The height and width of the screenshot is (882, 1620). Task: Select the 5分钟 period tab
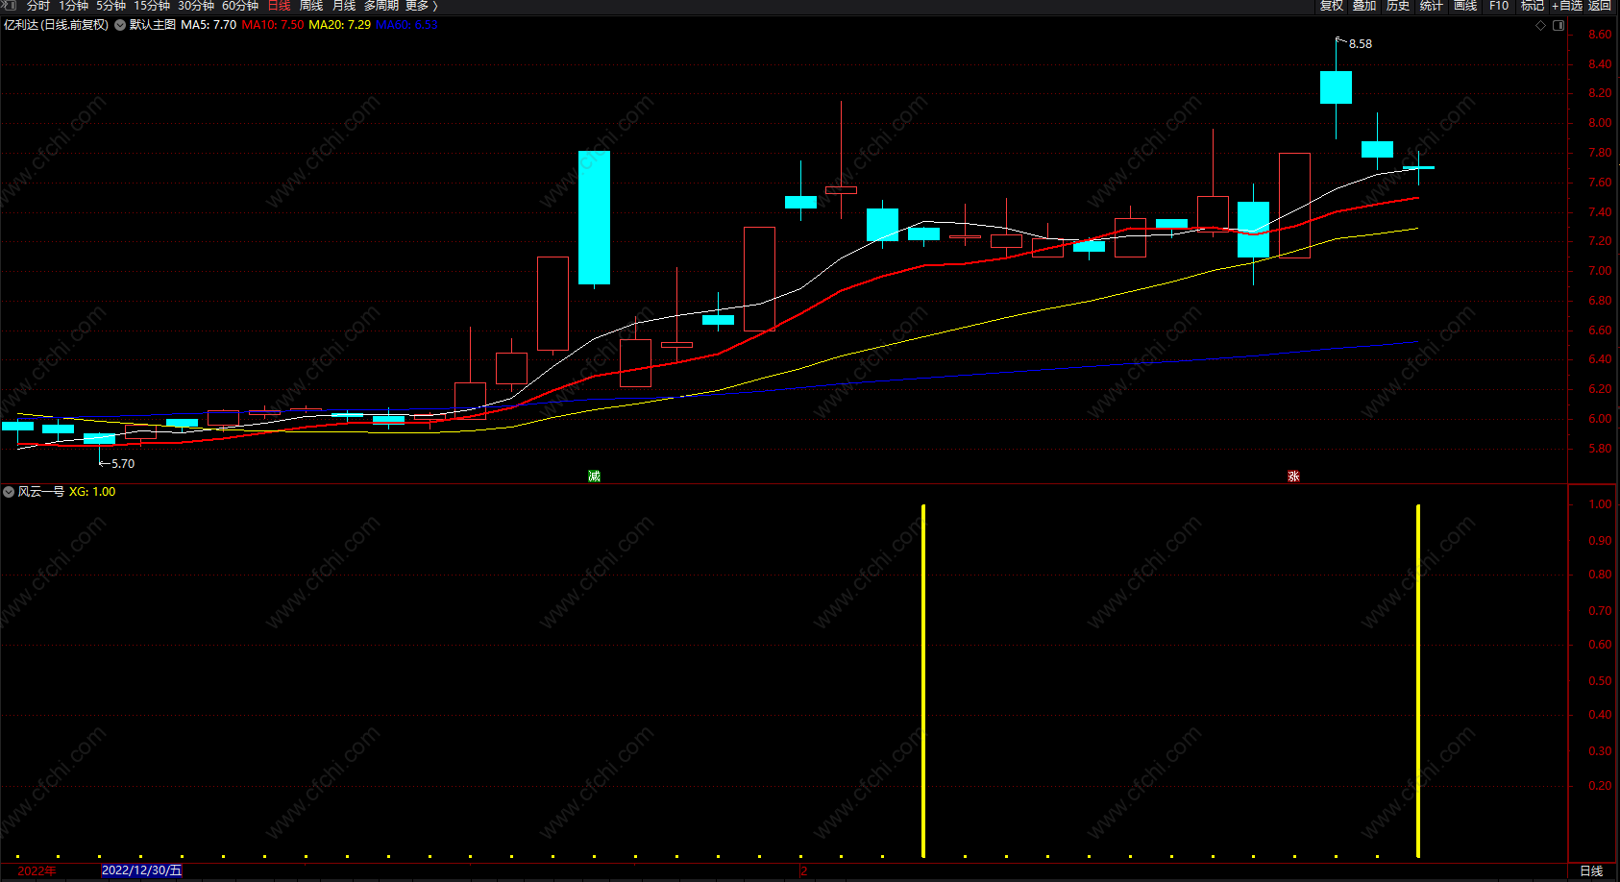point(111,6)
